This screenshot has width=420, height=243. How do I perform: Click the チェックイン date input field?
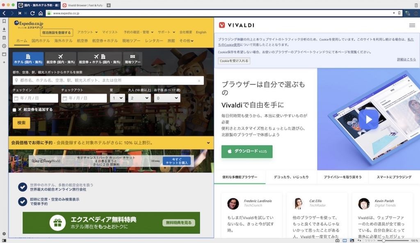[35, 98]
